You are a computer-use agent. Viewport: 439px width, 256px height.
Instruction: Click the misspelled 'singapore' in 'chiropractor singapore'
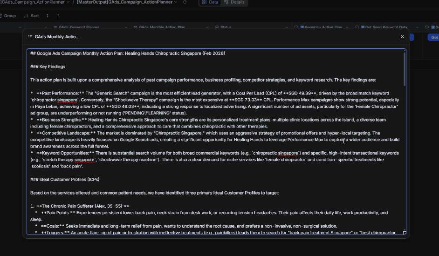click(x=67, y=100)
